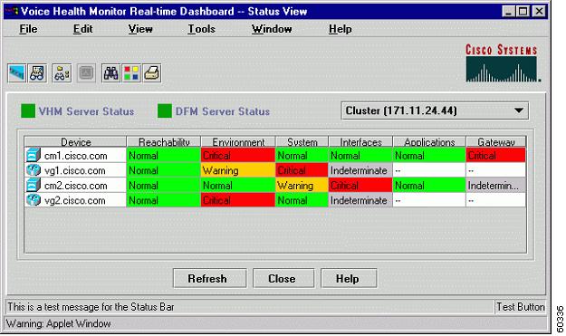
Task: Open the Tools menu
Action: [x=201, y=29]
